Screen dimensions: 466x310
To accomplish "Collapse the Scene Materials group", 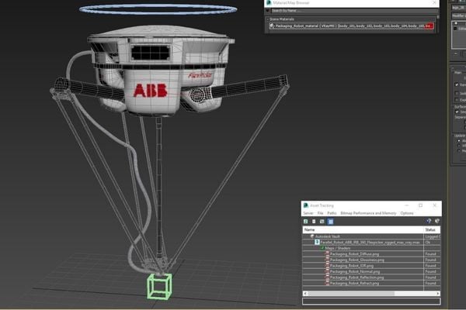I will click(x=269, y=18).
